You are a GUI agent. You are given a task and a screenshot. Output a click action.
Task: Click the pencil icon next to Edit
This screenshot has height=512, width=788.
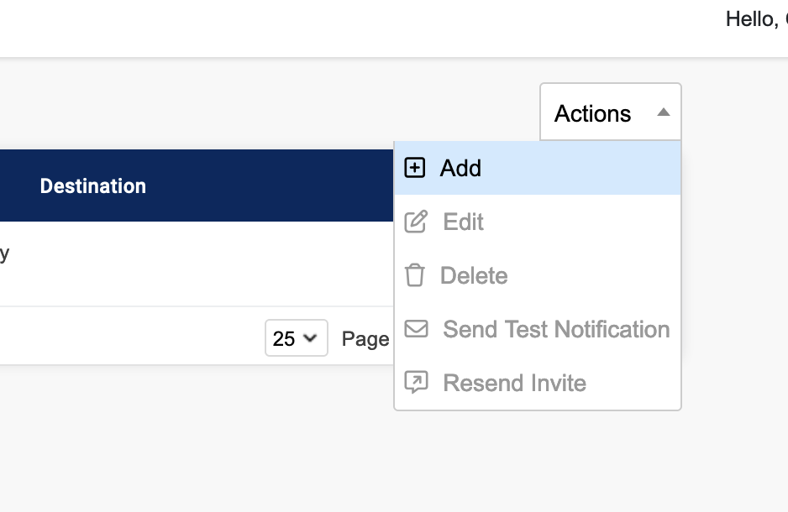[416, 222]
